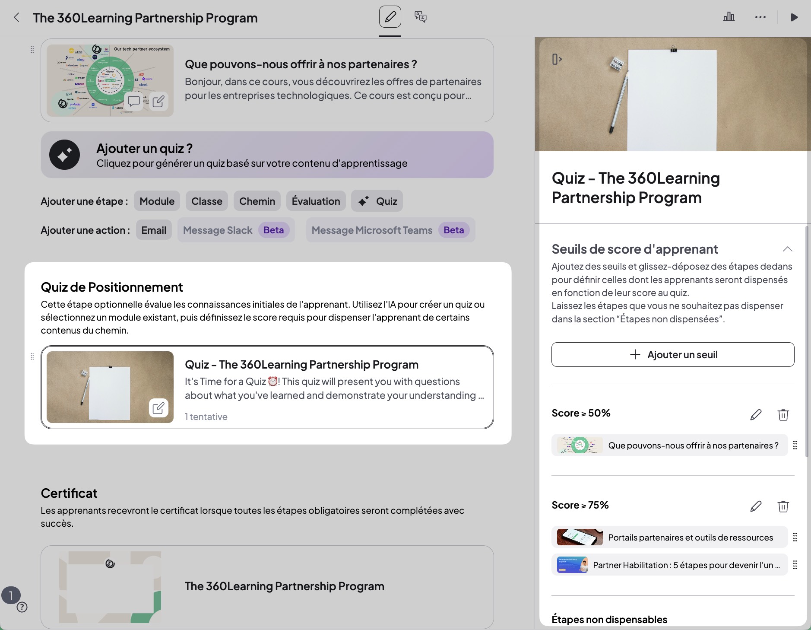This screenshot has width=811, height=630.
Task: Add a Message Slack action
Action: coord(236,230)
